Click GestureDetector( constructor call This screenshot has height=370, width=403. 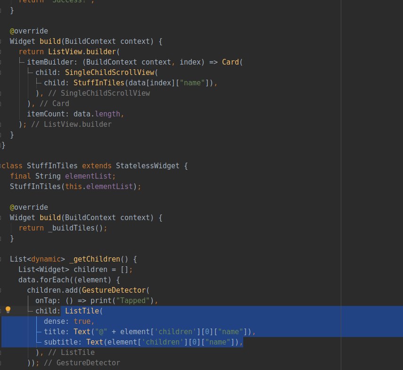[115, 290]
